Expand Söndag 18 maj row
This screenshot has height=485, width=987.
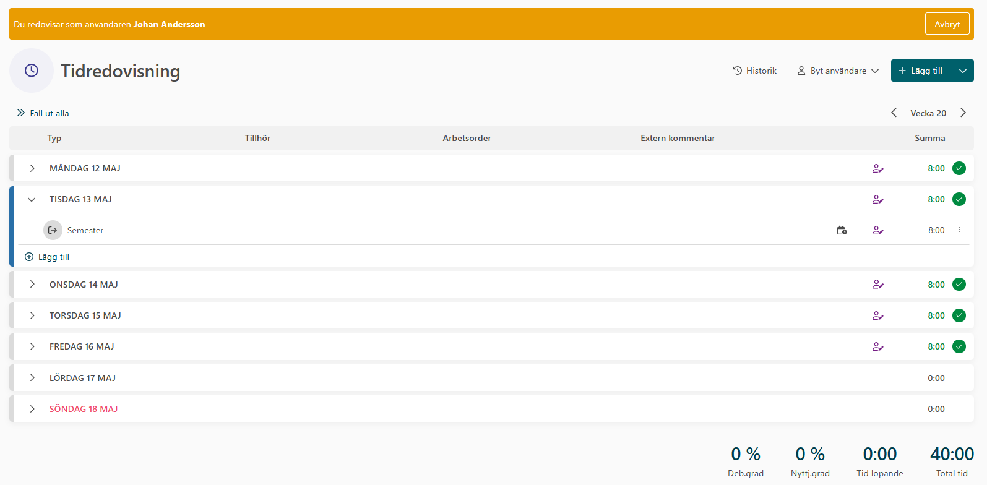pos(32,409)
